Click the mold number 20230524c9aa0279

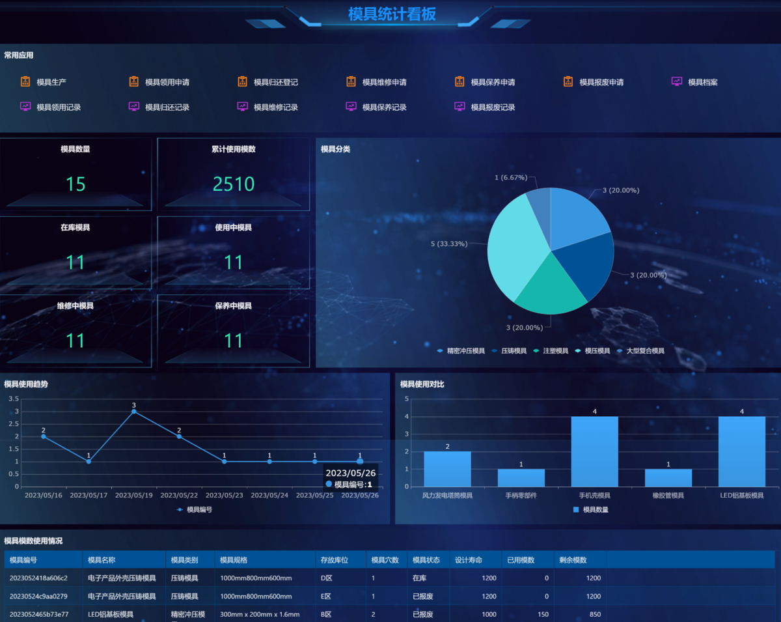(38, 596)
